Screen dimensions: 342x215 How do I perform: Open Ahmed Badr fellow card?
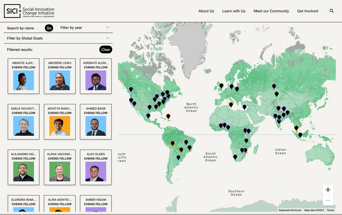click(96, 122)
